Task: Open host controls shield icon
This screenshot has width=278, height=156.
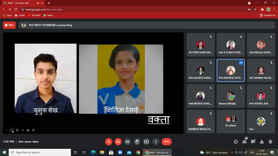Action: point(270,142)
